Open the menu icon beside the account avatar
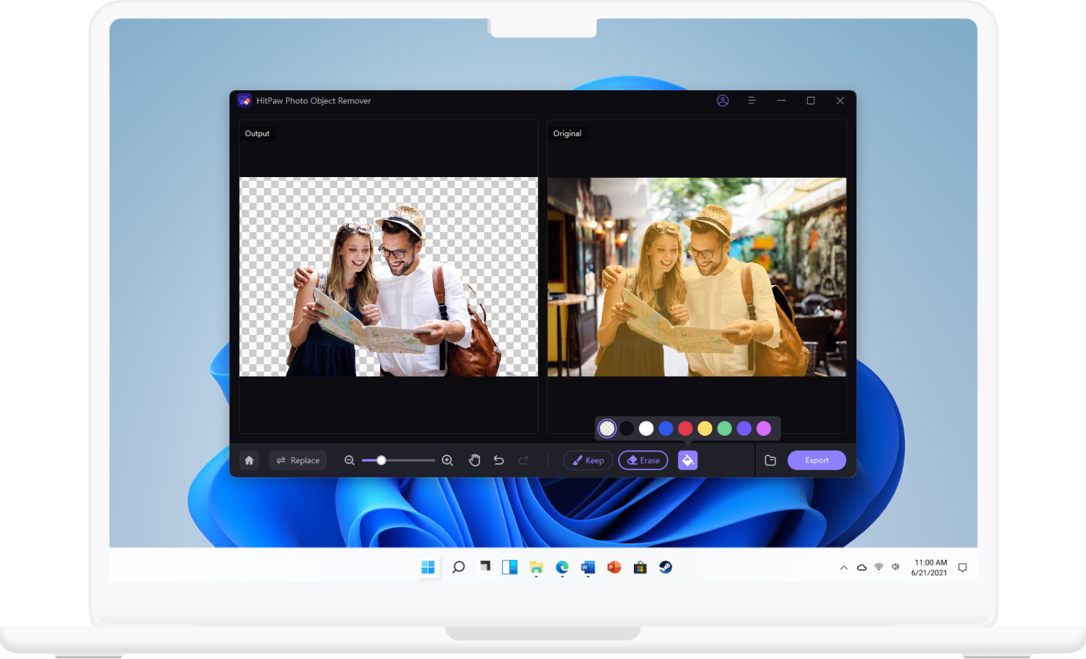1086x659 pixels. [x=752, y=101]
